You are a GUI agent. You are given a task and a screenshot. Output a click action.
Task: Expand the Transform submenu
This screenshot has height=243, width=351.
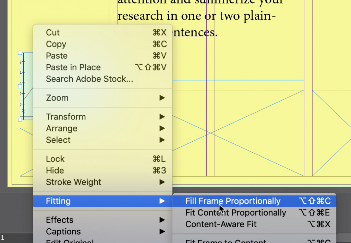(x=103, y=117)
